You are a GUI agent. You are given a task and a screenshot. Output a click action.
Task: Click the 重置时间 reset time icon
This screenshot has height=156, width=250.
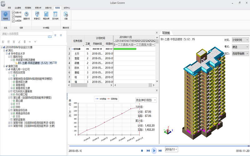pyautogui.click(x=27, y=14)
